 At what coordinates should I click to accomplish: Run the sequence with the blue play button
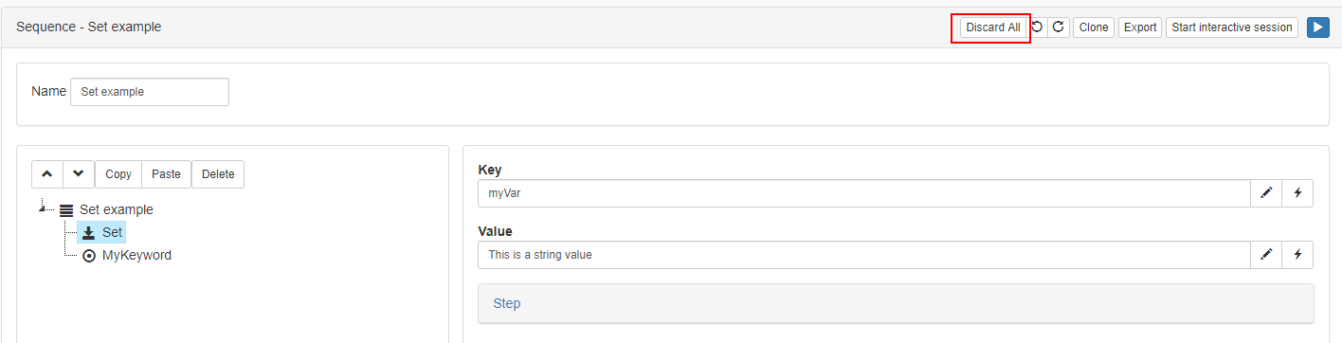coord(1317,27)
